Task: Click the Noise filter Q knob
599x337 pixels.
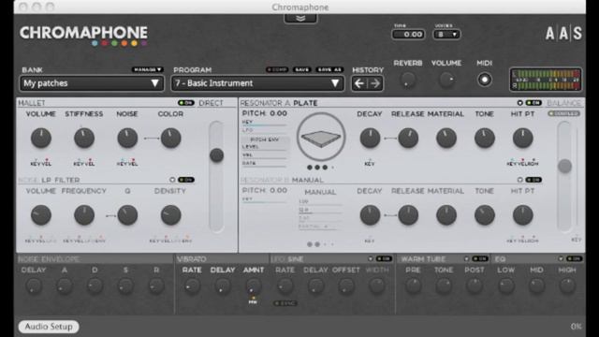Action: click(x=127, y=215)
